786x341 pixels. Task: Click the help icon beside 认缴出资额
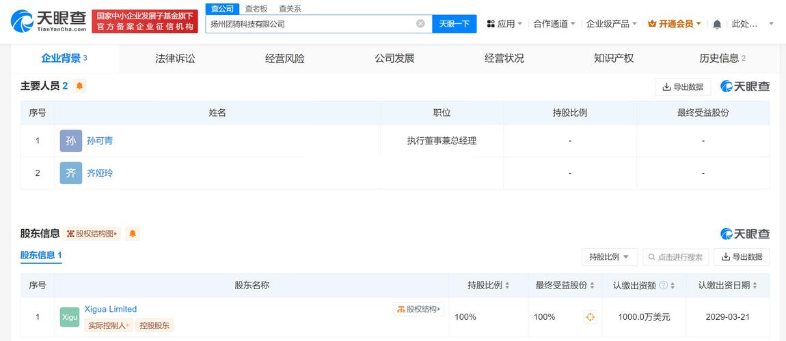(x=663, y=286)
